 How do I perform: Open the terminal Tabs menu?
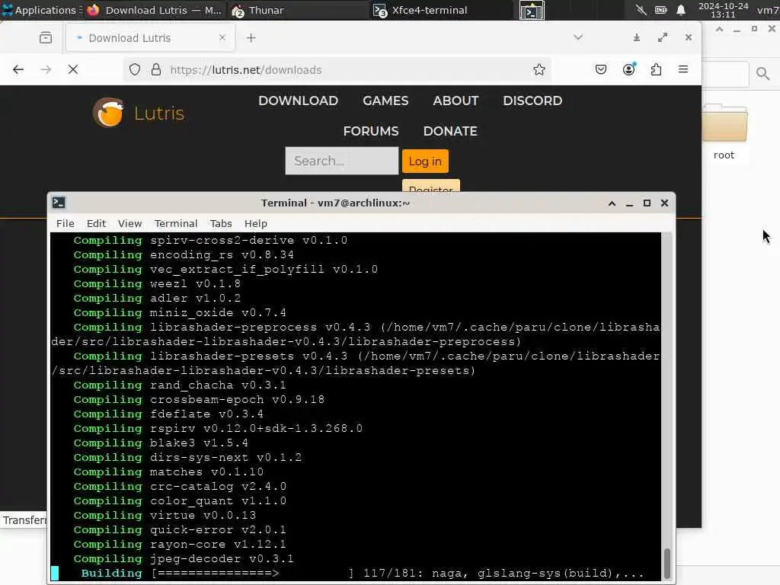point(221,223)
